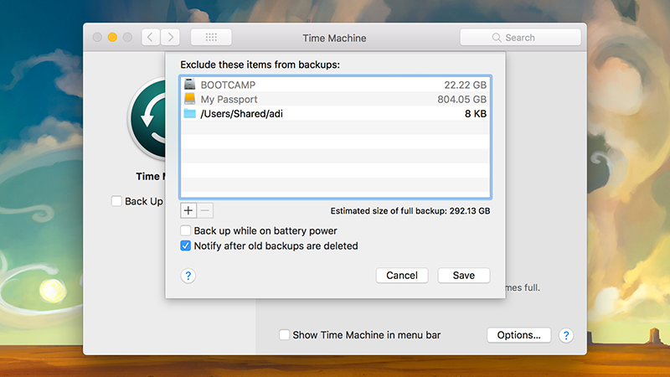
Task: Click the Options... button
Action: pos(518,335)
